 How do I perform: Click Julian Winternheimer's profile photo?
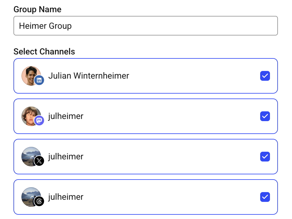pos(31,76)
